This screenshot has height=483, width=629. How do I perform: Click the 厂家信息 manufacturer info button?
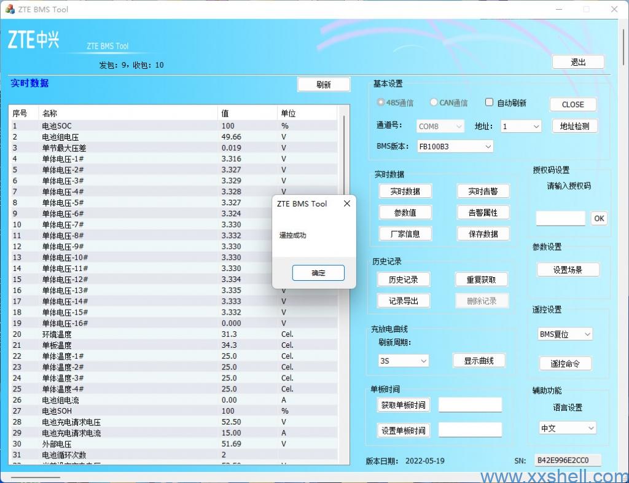405,234
